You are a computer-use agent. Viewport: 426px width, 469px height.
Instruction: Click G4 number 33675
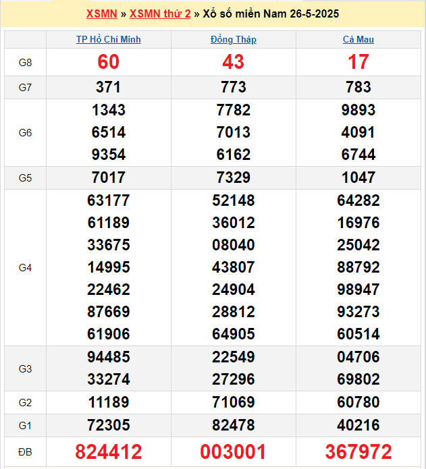click(x=109, y=245)
